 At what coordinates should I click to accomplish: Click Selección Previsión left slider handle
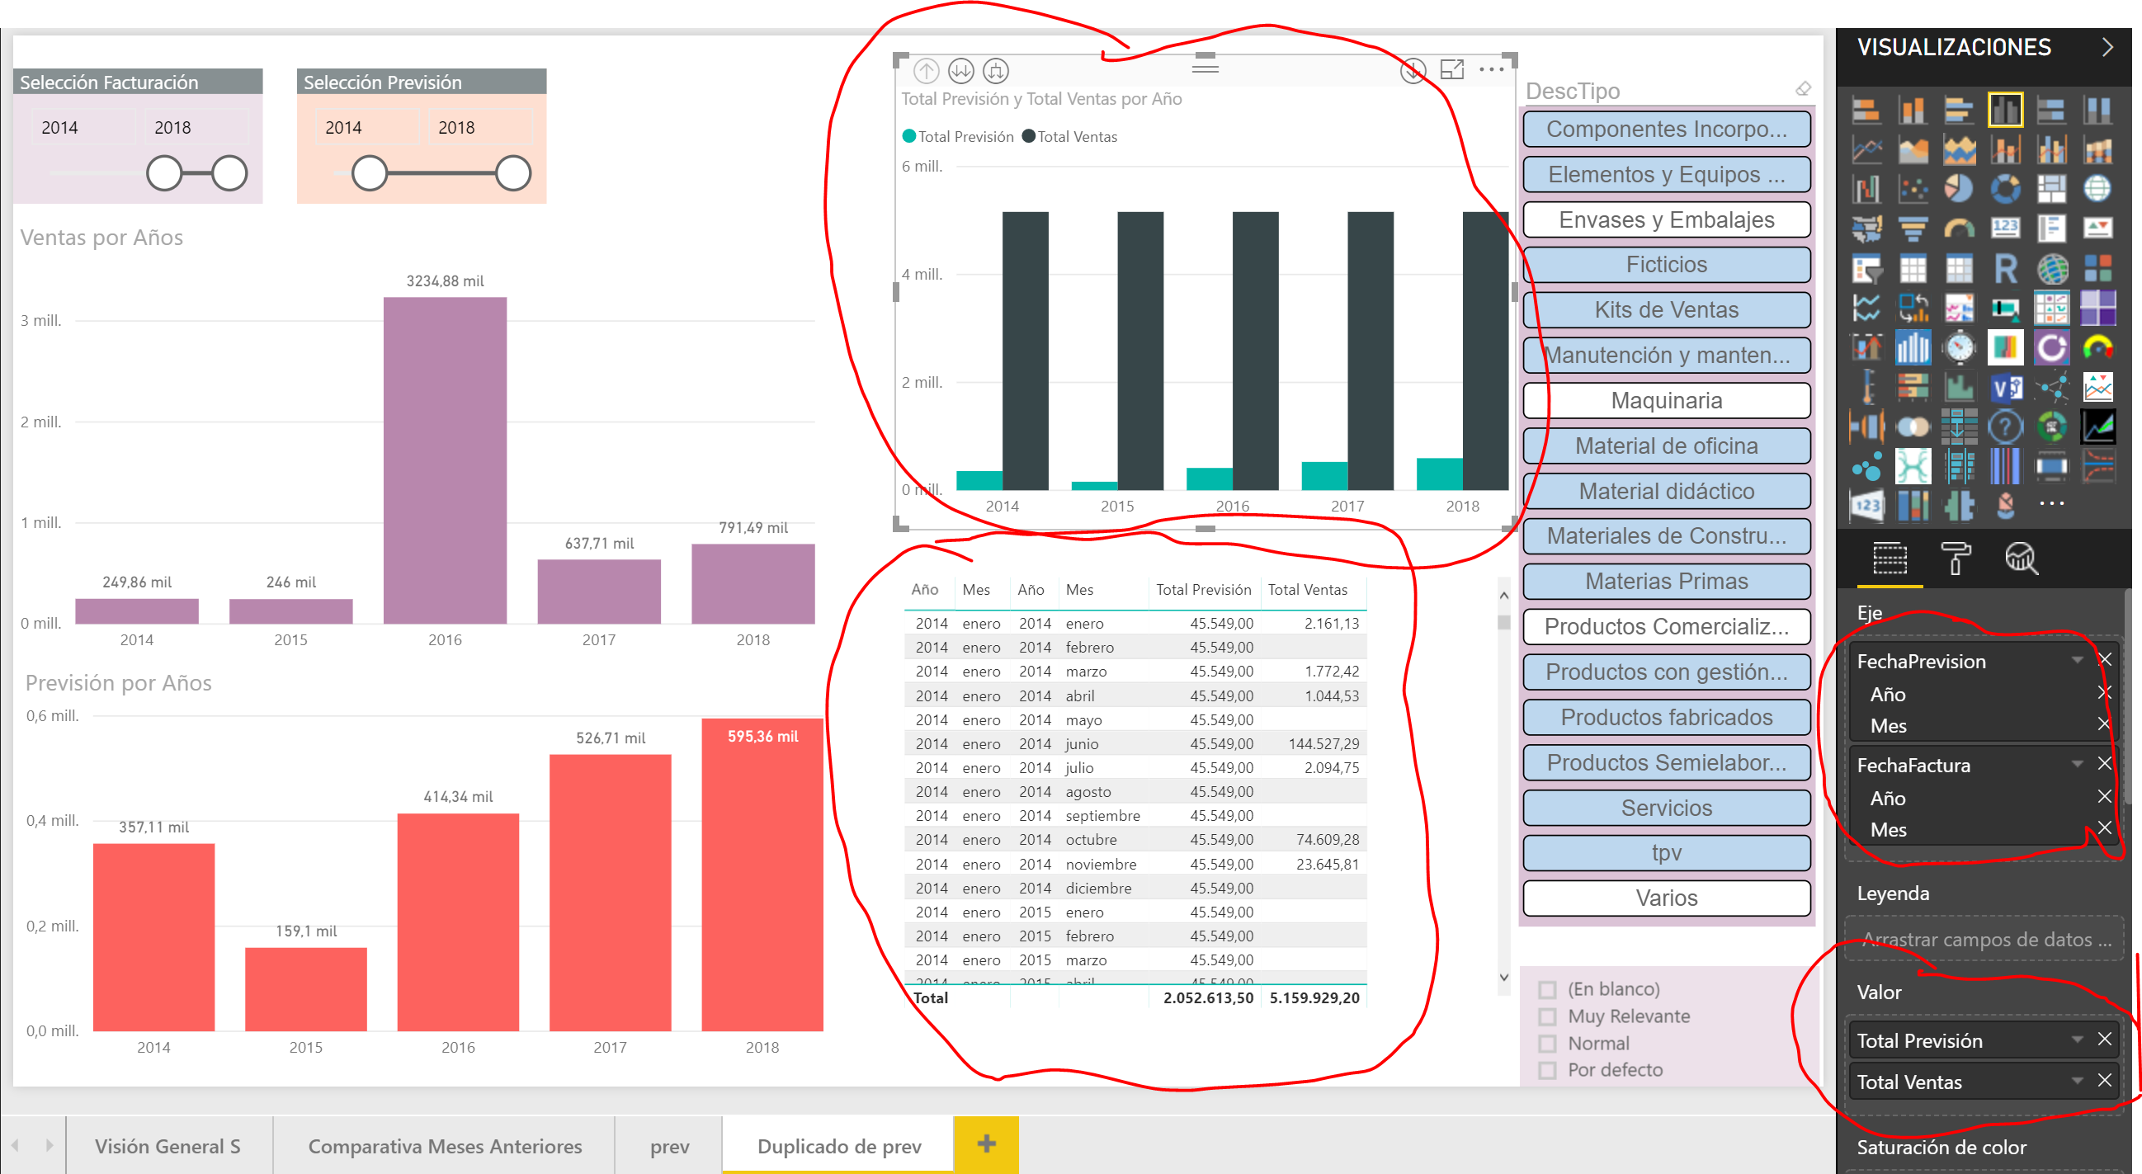[369, 174]
